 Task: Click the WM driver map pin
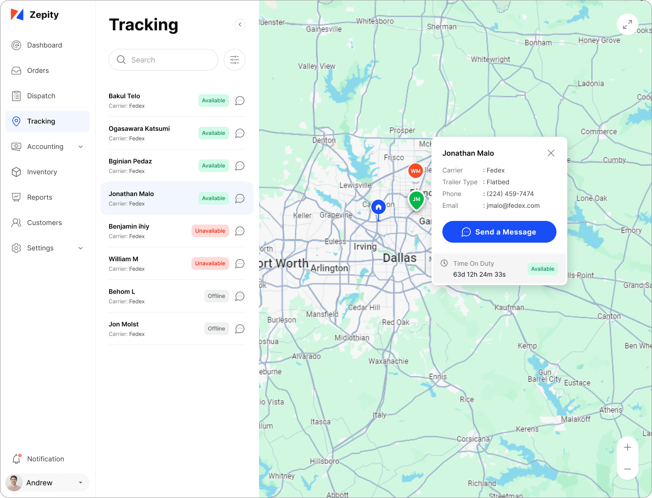[415, 171]
